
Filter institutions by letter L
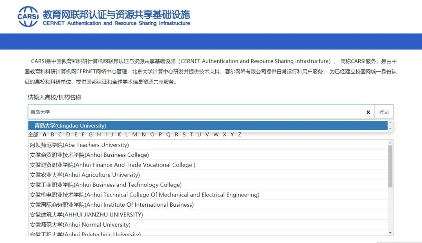126,134
